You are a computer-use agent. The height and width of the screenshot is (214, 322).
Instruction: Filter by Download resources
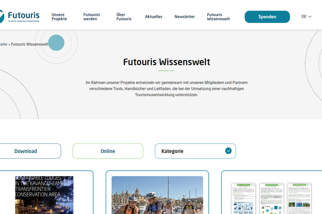pos(30,151)
